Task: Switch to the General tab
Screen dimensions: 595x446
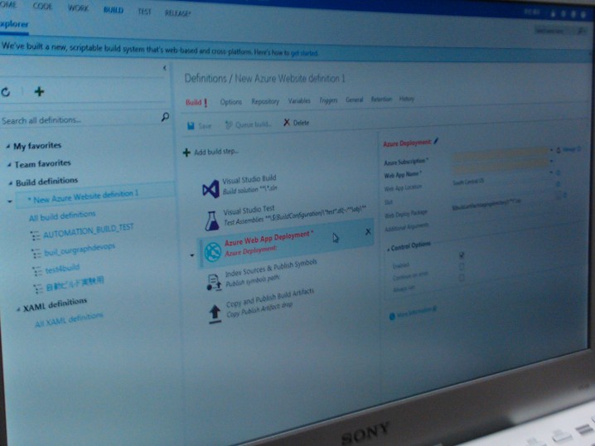Action: pos(354,99)
